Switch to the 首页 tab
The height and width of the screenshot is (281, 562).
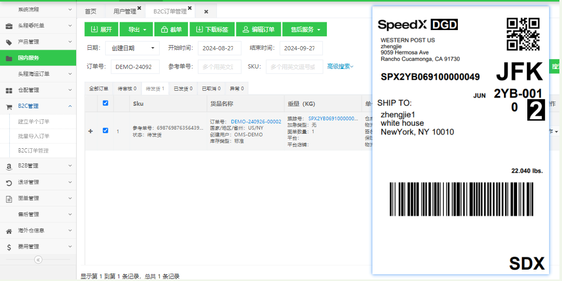[91, 11]
